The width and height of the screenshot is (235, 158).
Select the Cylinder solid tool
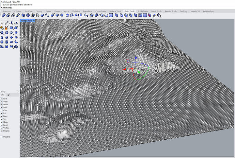[x=2, y=42]
